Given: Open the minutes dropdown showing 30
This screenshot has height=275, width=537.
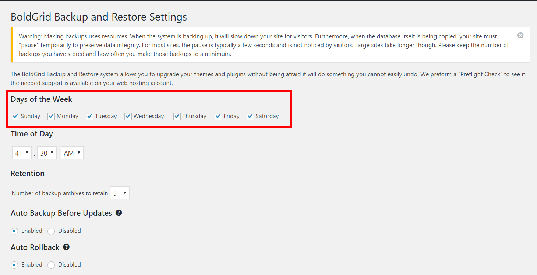Looking at the screenshot, I should pyautogui.click(x=47, y=153).
